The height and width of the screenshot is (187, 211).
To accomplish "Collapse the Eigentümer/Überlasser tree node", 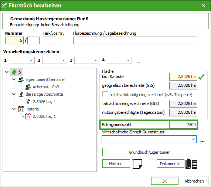I will [x=14, y=79].
